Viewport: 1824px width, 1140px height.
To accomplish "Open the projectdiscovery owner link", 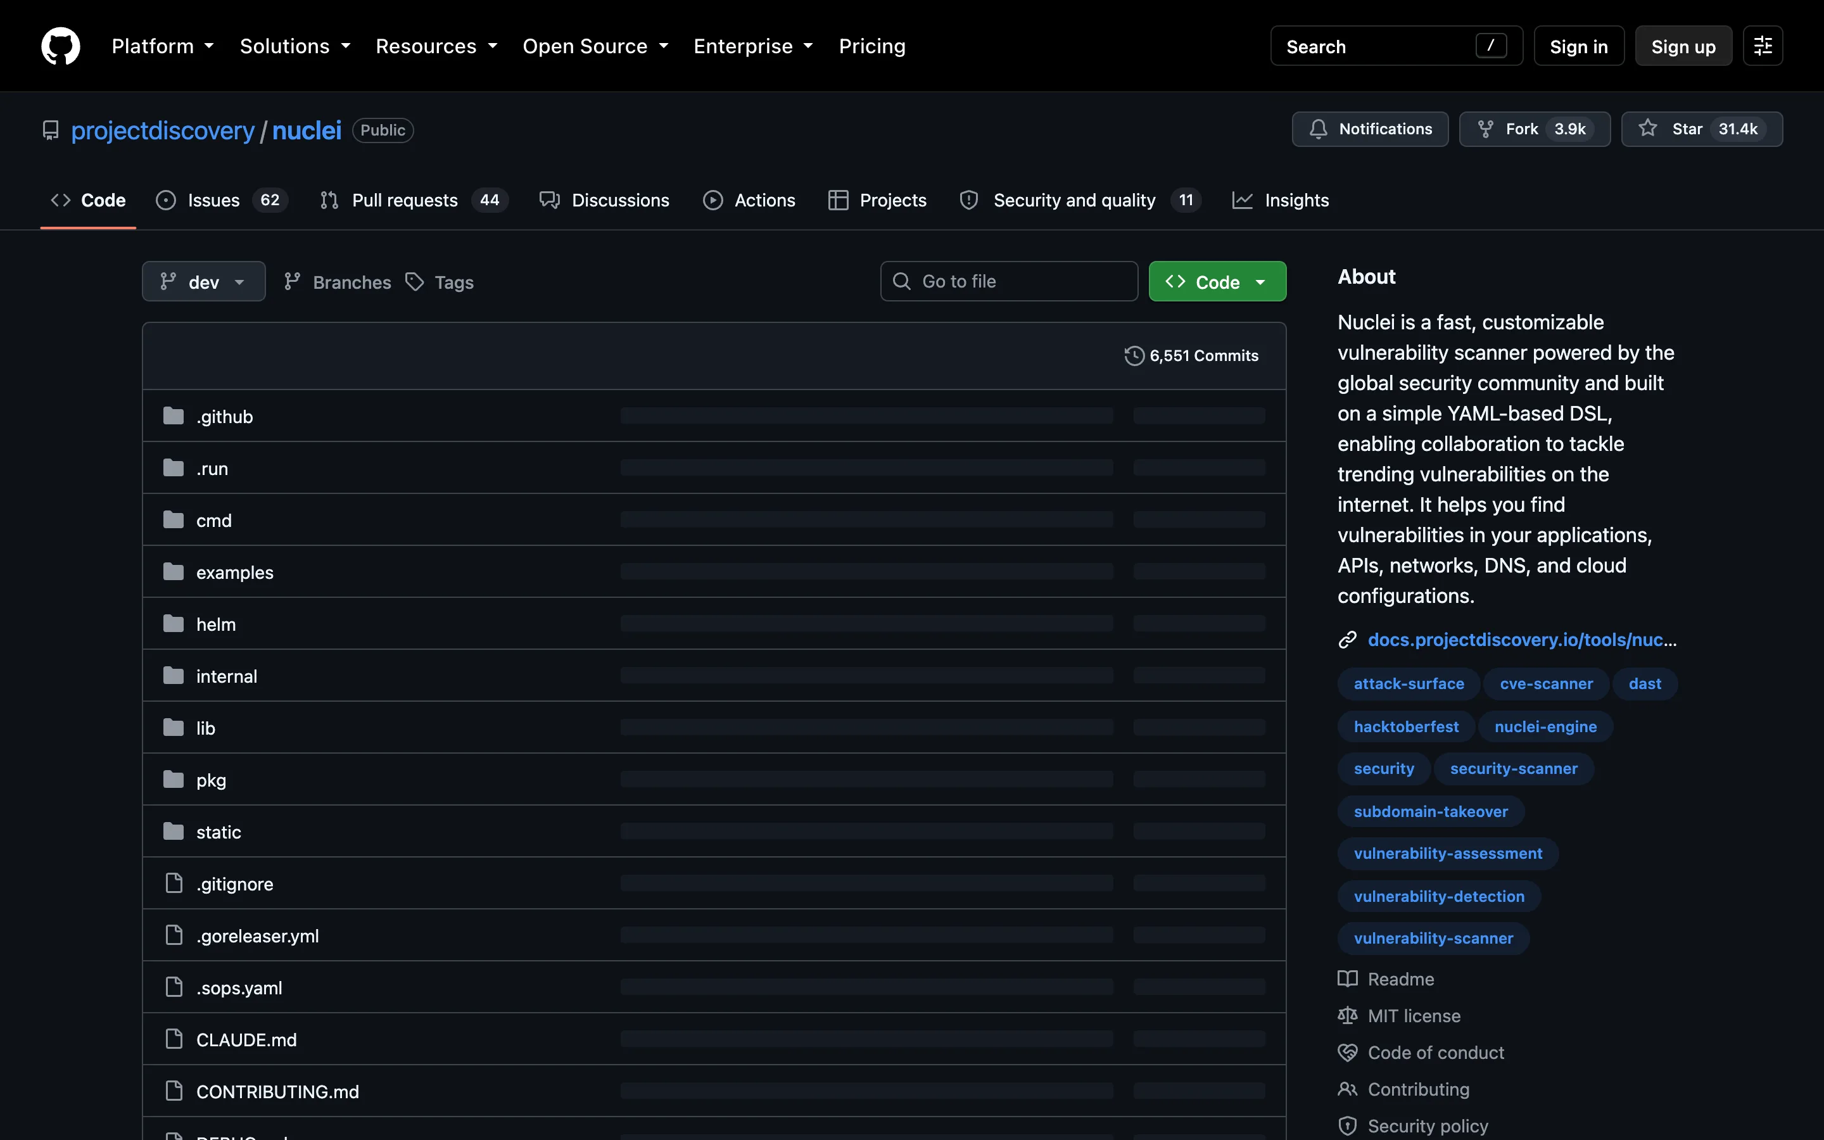I will click(x=163, y=130).
